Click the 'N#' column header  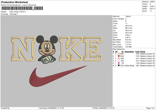pos(116,52)
